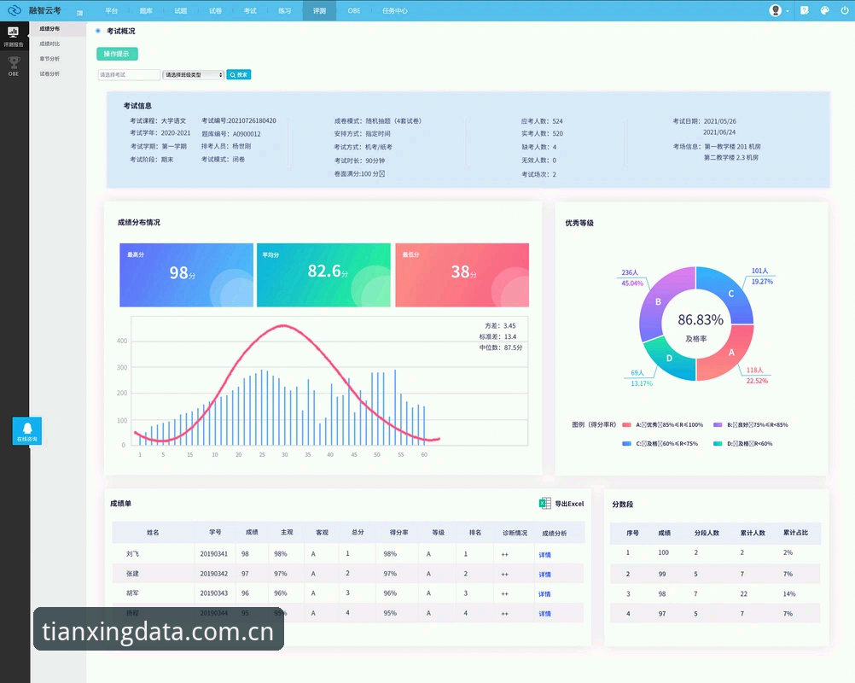Click the 在线咨询 bell icon

point(27,431)
